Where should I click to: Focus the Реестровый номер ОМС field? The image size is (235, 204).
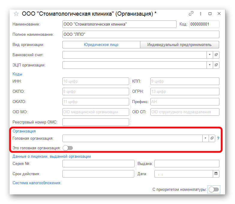tap(96, 122)
